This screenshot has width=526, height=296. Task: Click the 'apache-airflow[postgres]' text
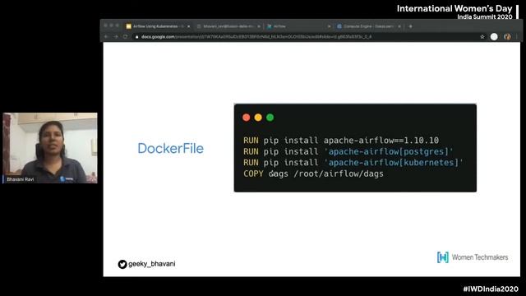(389, 151)
